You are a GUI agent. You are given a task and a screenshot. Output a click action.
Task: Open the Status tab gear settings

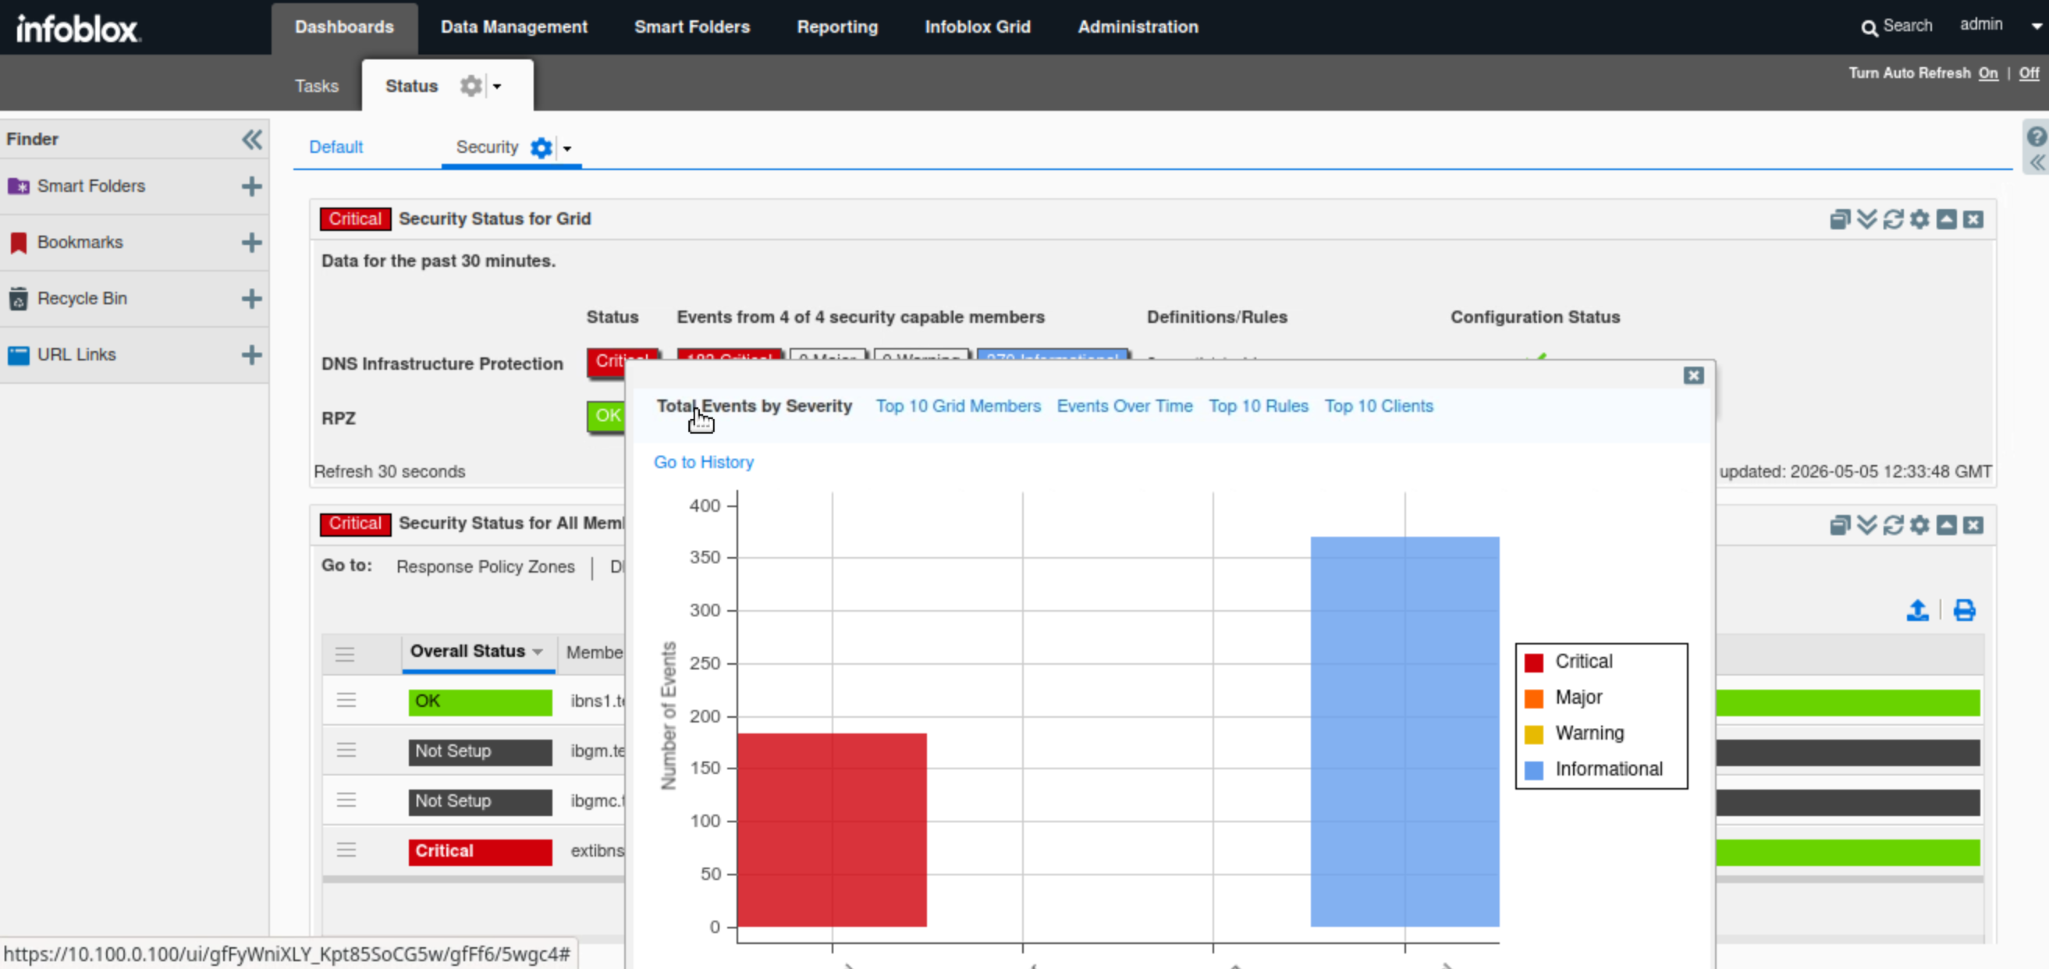pos(471,85)
